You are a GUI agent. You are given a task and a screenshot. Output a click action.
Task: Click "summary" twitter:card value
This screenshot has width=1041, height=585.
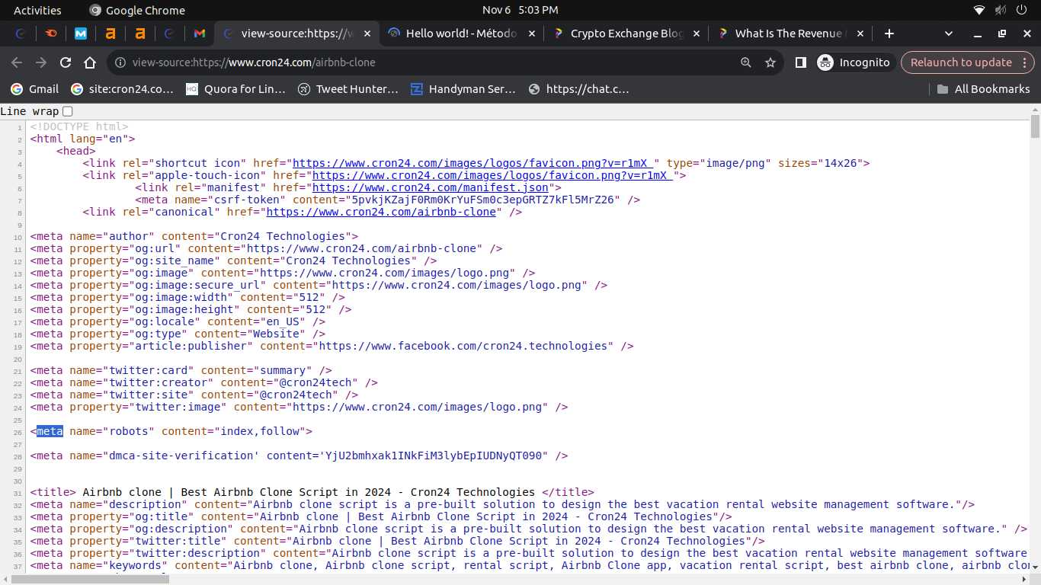(x=283, y=370)
